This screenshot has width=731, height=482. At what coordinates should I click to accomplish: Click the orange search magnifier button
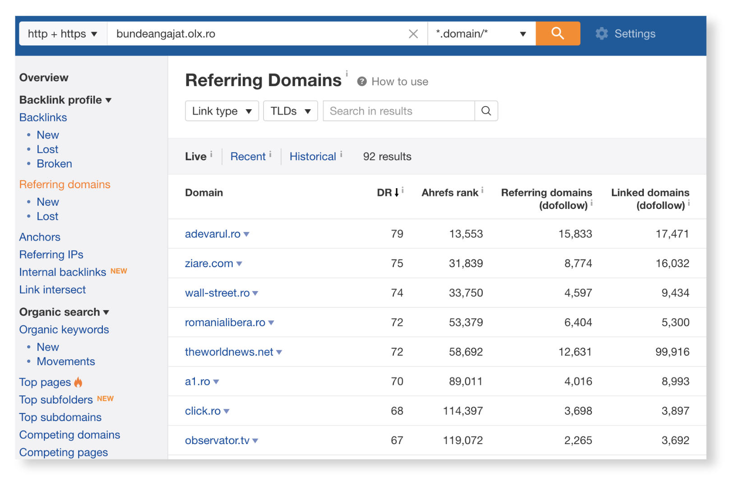coord(558,33)
